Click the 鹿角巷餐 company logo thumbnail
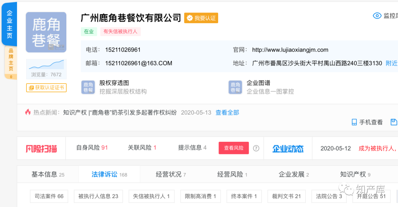This screenshot has height=207, width=398. 46,32
